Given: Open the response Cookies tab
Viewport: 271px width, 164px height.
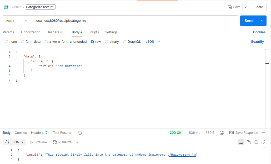Looking at the screenshot, I should coord(21,133).
